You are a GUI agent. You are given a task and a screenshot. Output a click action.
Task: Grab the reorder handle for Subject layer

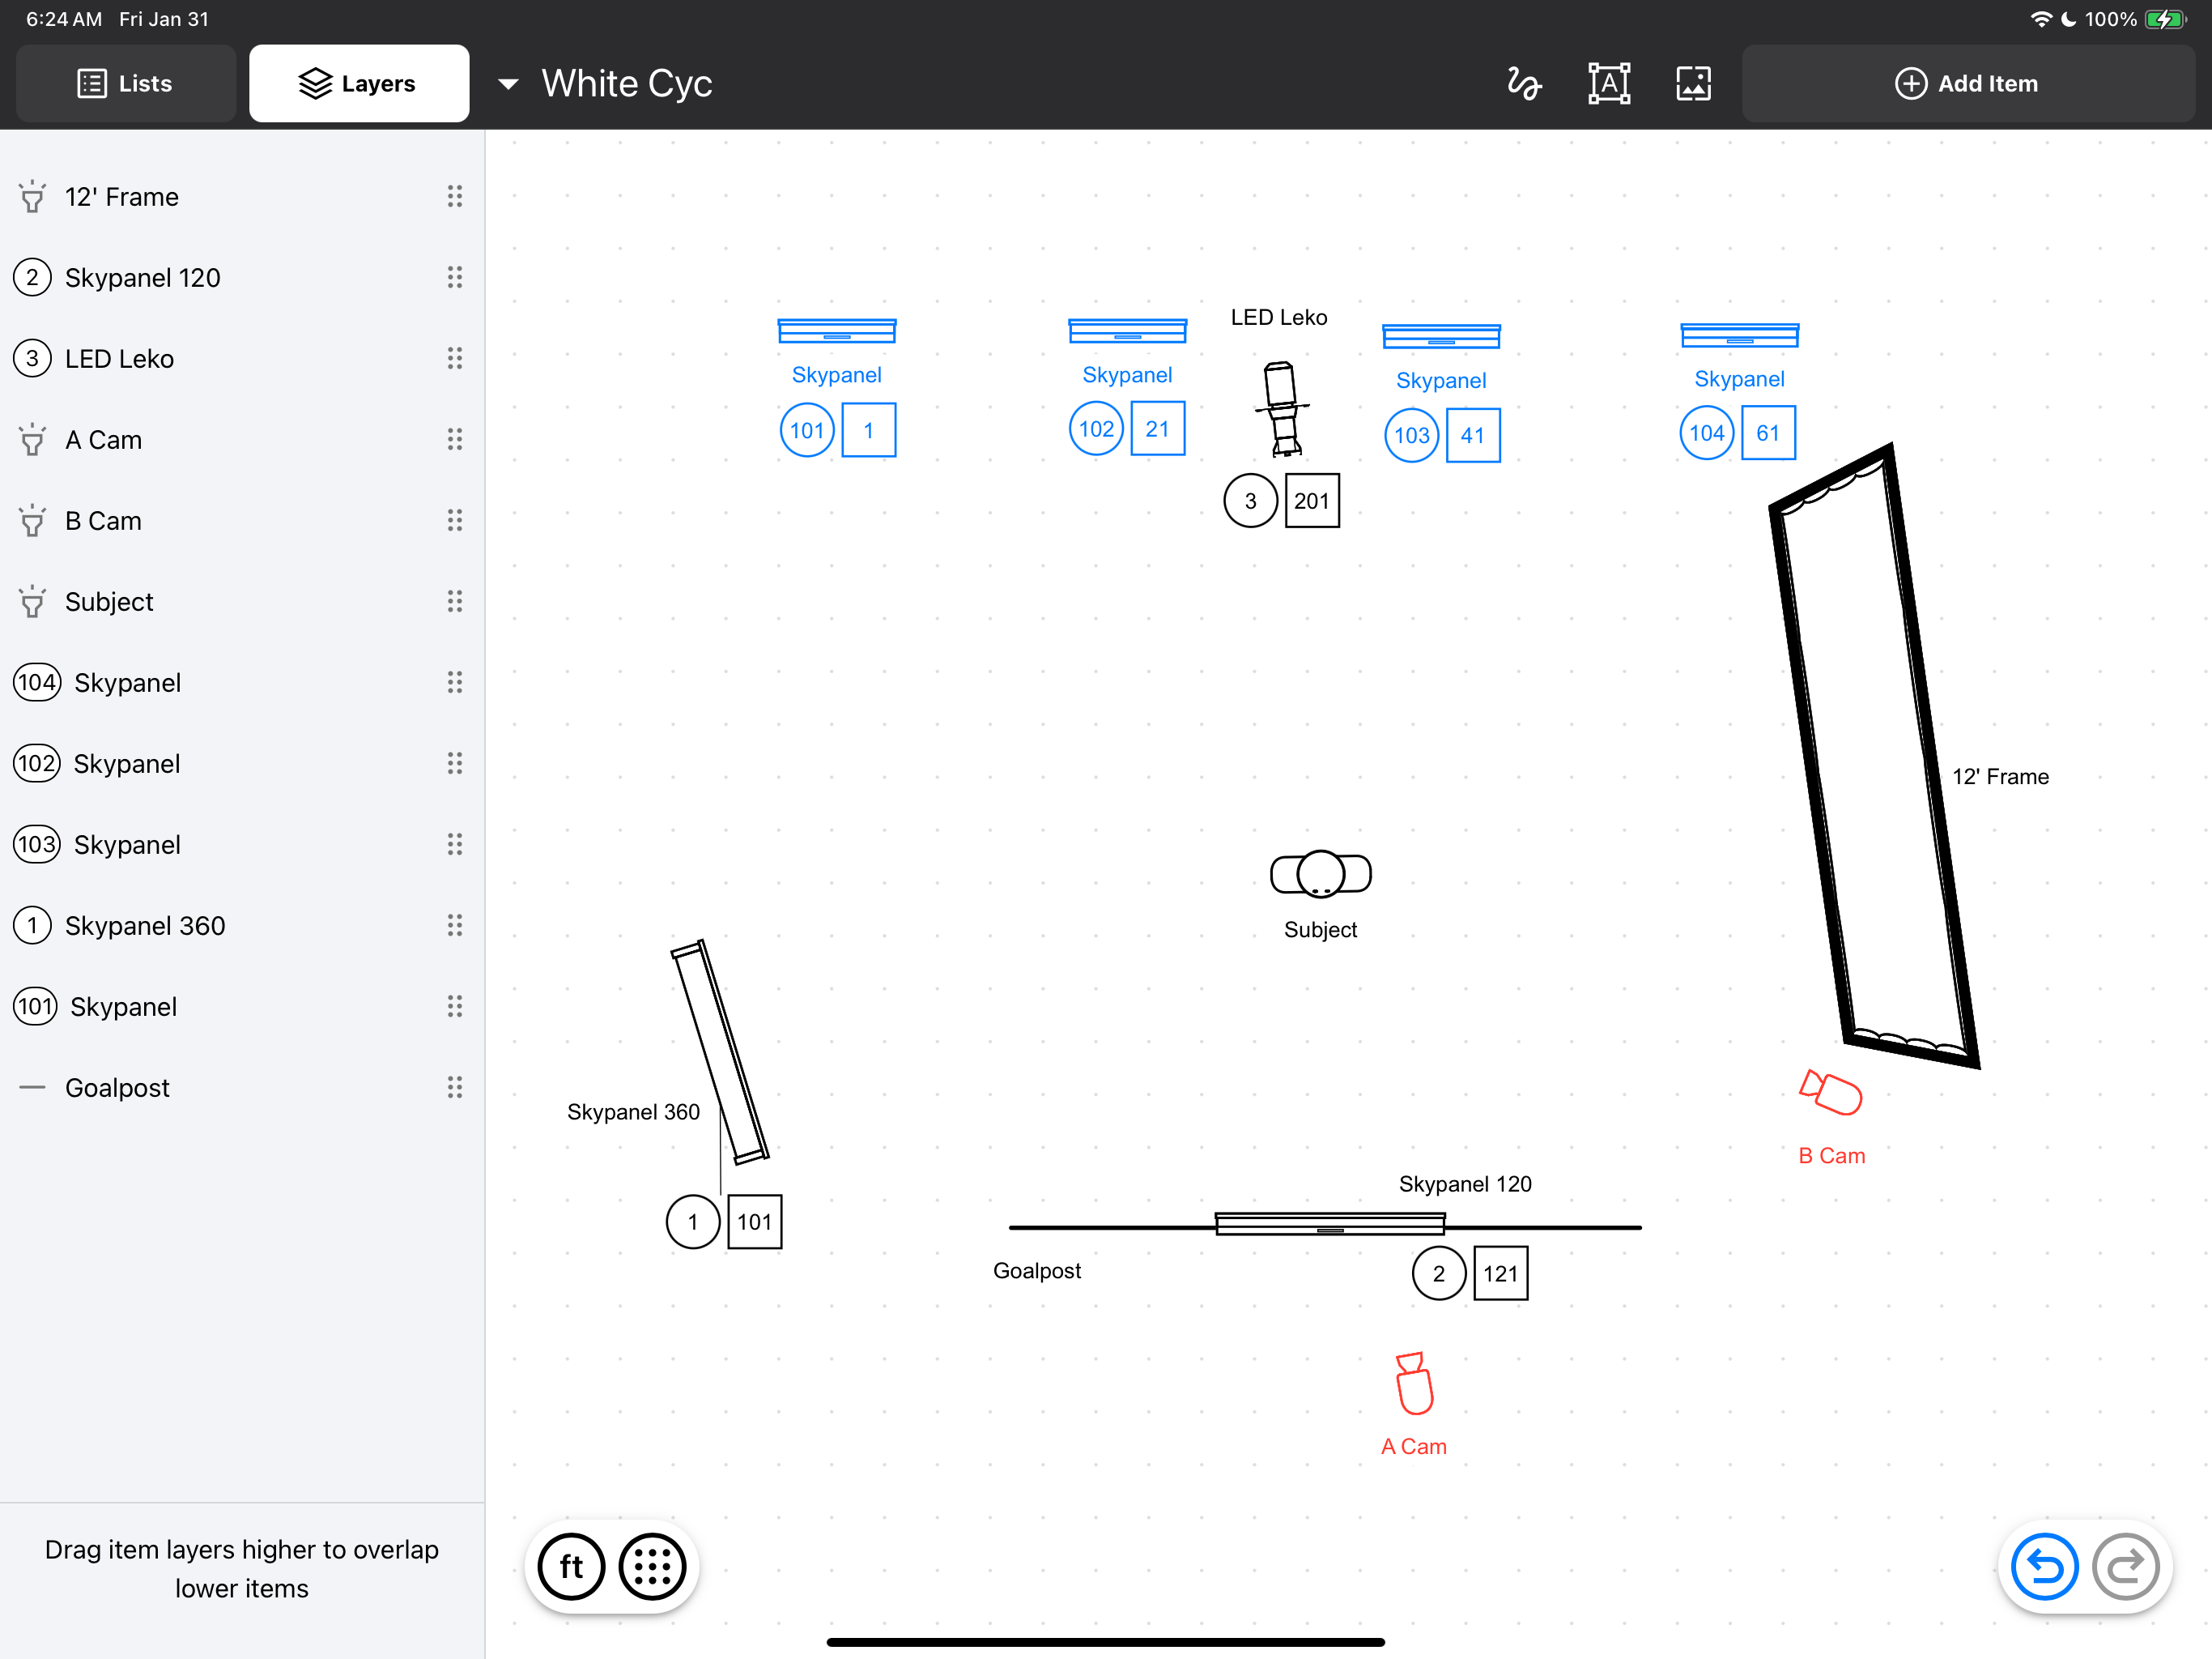[x=455, y=601]
